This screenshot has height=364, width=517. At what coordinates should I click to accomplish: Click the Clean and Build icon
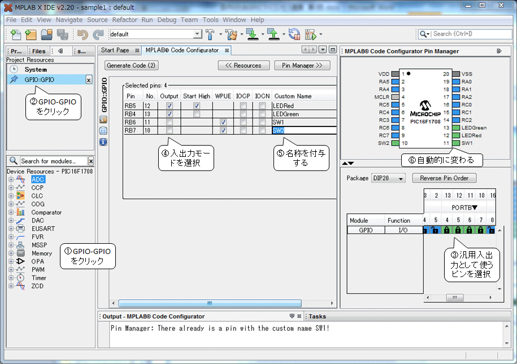232,34
